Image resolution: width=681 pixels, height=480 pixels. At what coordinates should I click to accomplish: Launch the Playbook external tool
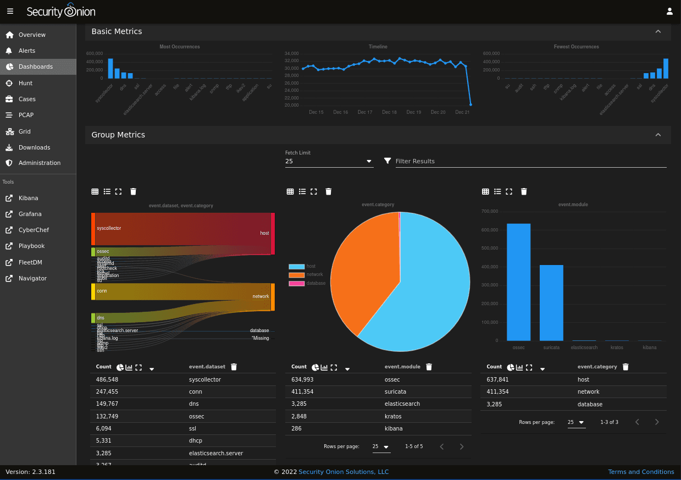pyautogui.click(x=38, y=246)
